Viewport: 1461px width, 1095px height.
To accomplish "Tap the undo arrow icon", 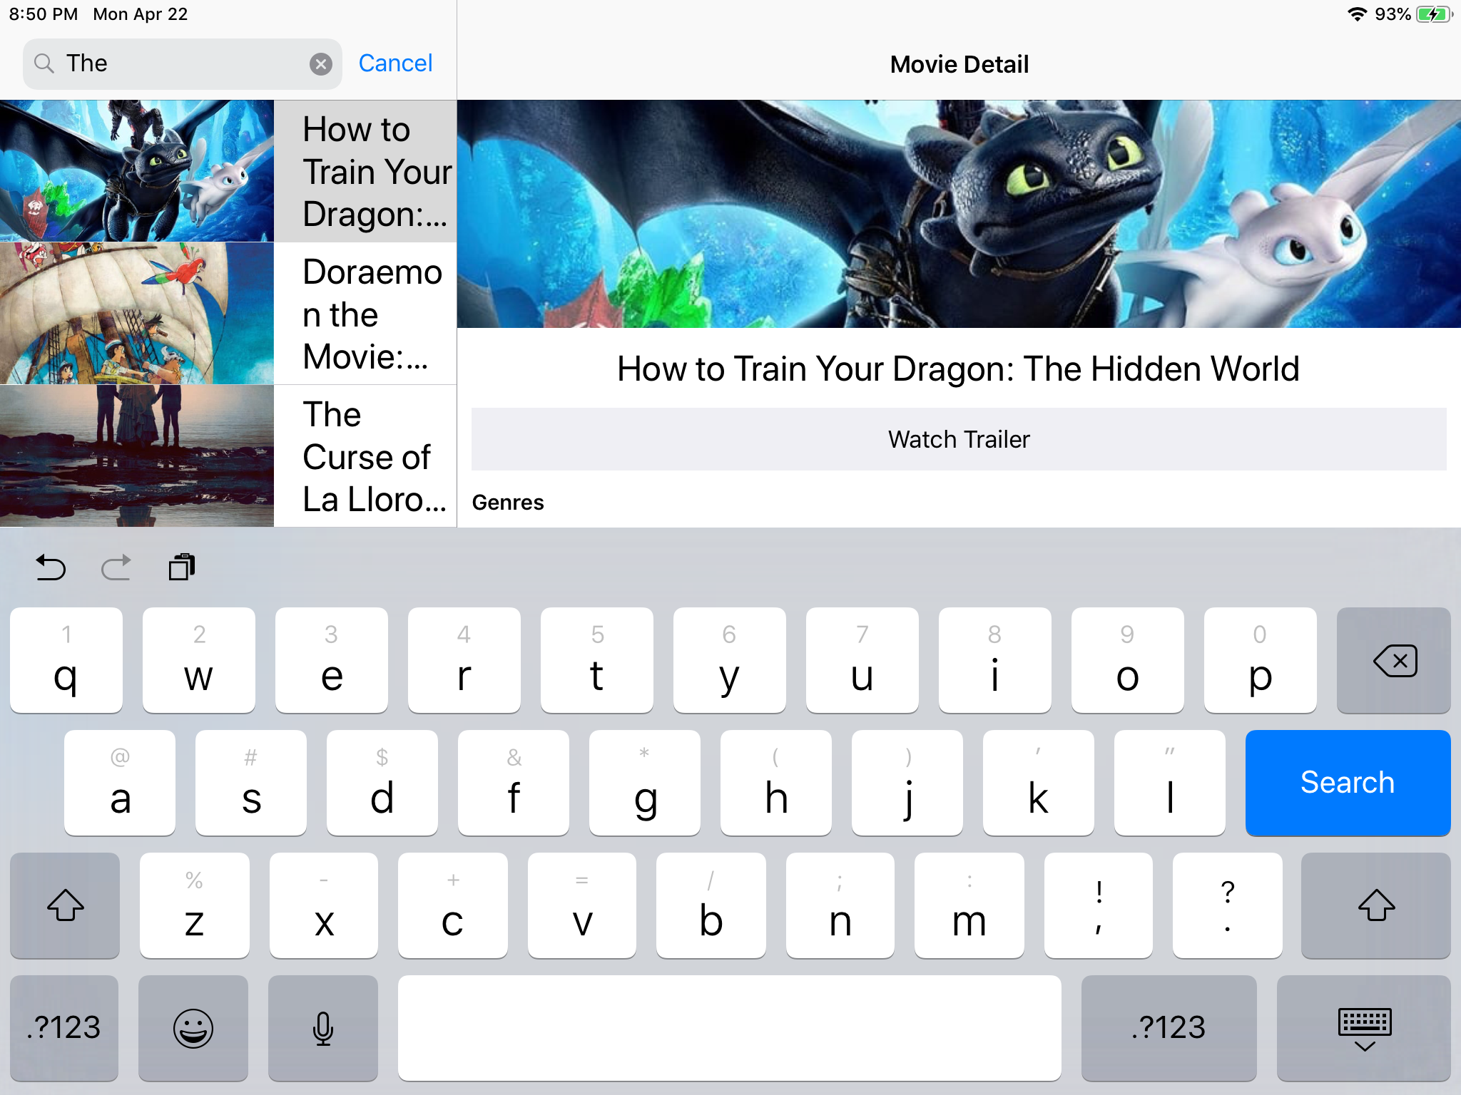I will [x=51, y=565].
